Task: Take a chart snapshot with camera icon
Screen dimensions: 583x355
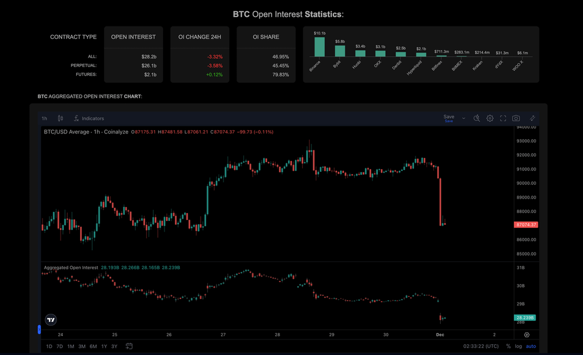Action: [x=516, y=118]
